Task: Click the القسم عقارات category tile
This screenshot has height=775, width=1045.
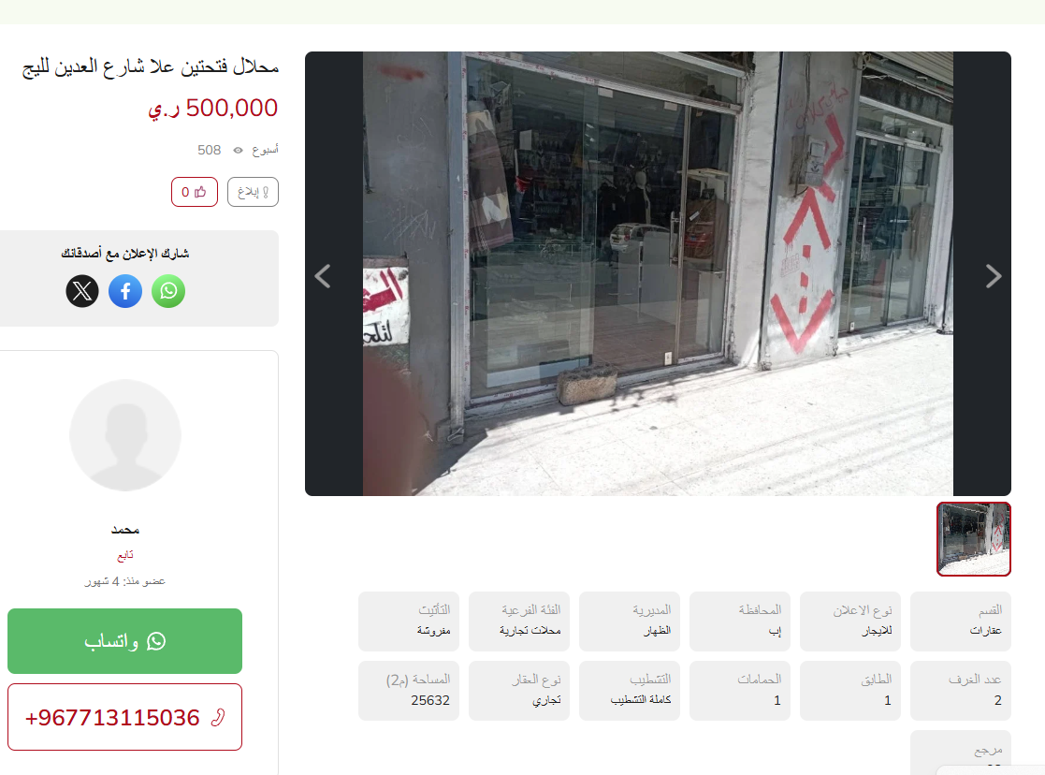Action: coord(961,621)
